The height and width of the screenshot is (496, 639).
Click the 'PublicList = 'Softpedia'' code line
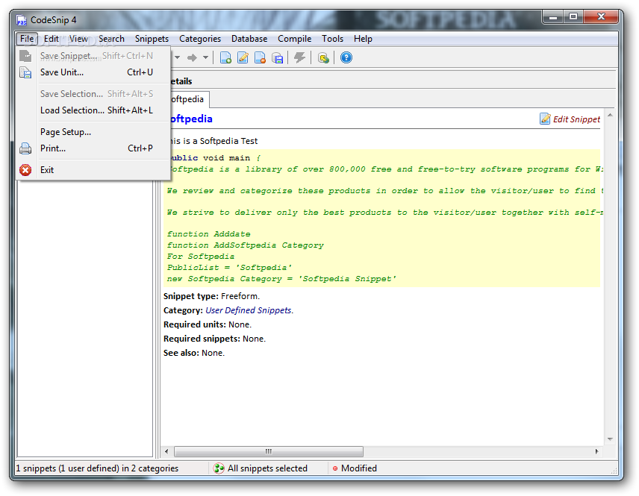tap(229, 268)
